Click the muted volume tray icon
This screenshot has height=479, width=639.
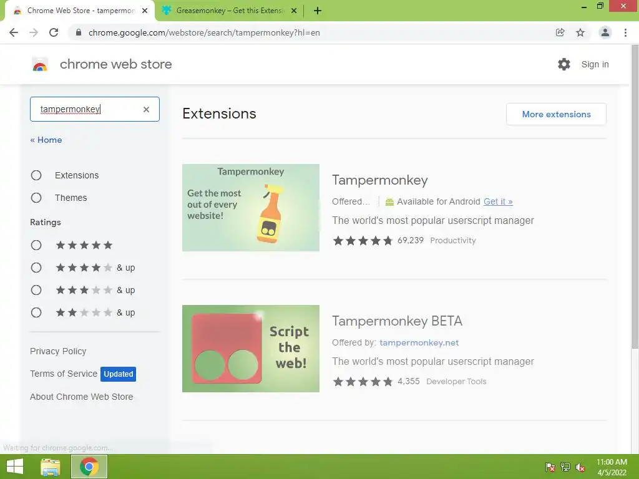pos(580,467)
